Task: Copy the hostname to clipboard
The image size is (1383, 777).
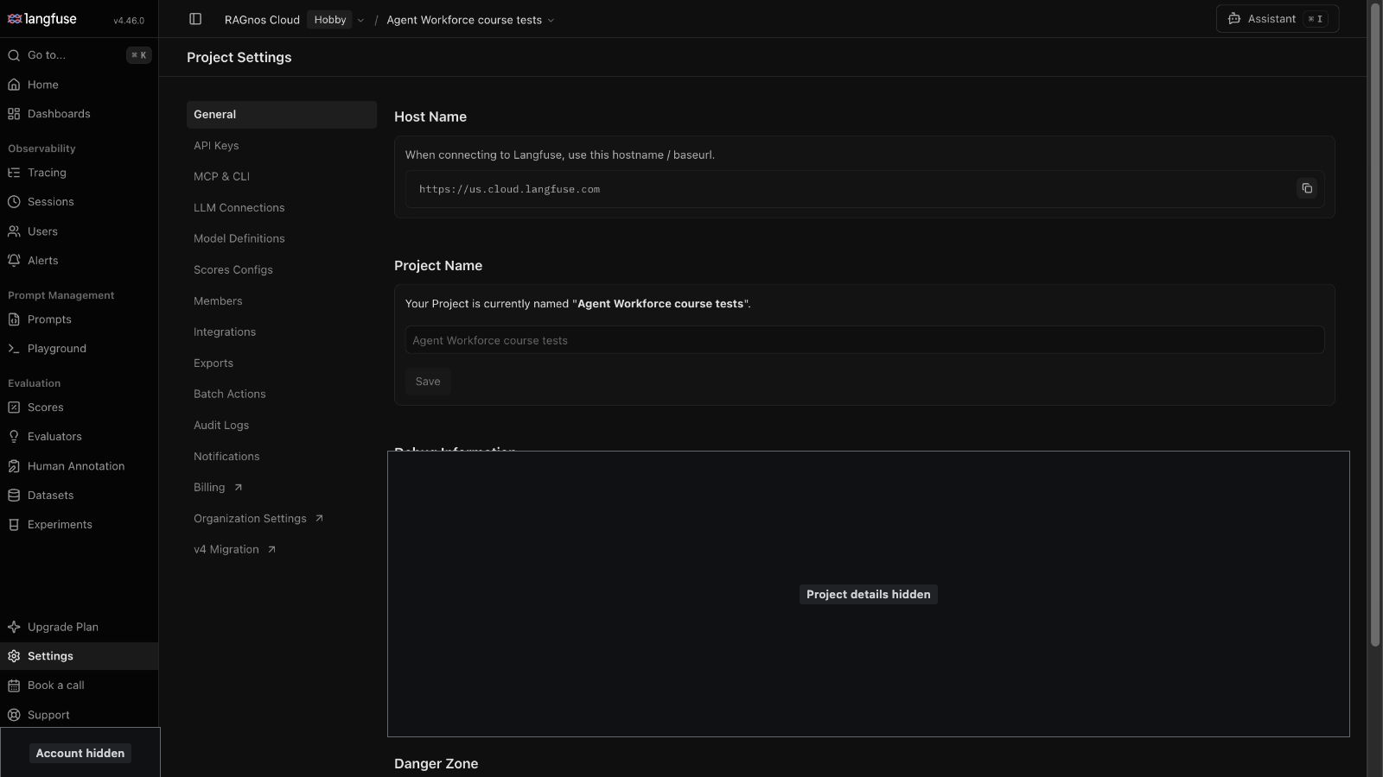Action: (1307, 188)
